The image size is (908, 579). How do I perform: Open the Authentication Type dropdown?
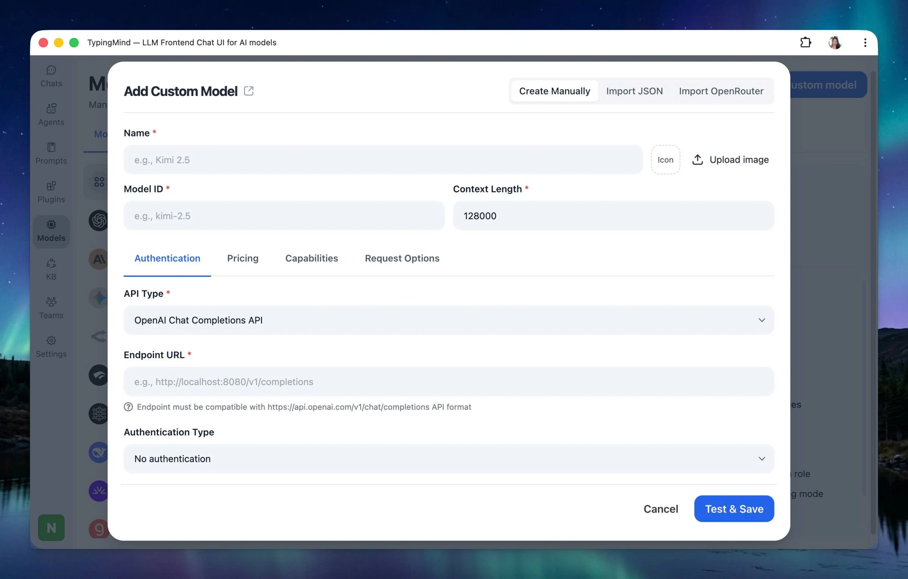[449, 458]
